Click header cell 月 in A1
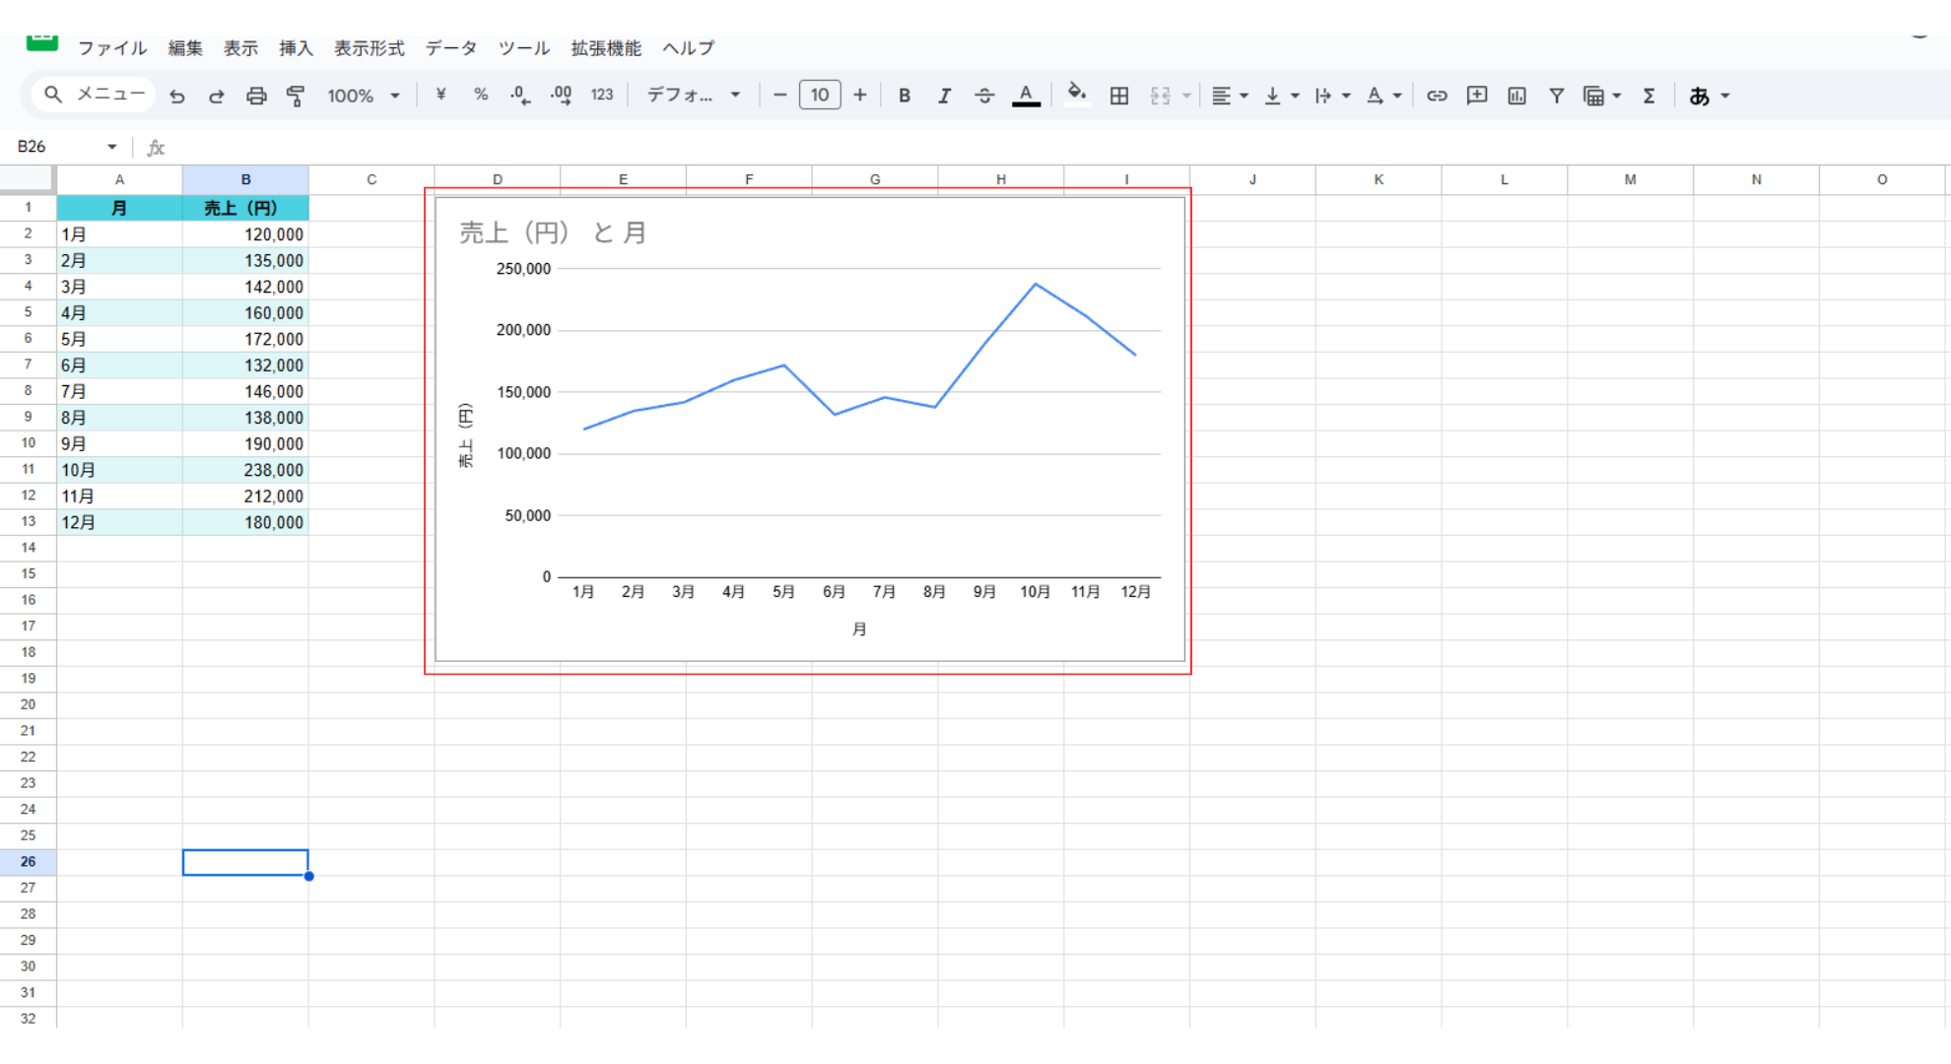The width and height of the screenshot is (1951, 1064). (x=119, y=208)
